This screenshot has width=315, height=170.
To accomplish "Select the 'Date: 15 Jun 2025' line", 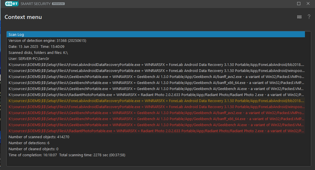I will click(156, 46).
